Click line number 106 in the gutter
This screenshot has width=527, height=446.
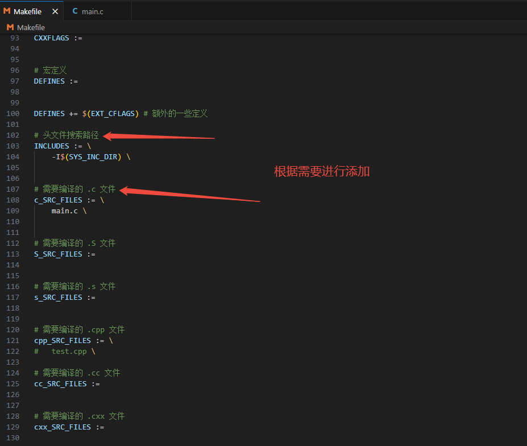tap(13, 178)
